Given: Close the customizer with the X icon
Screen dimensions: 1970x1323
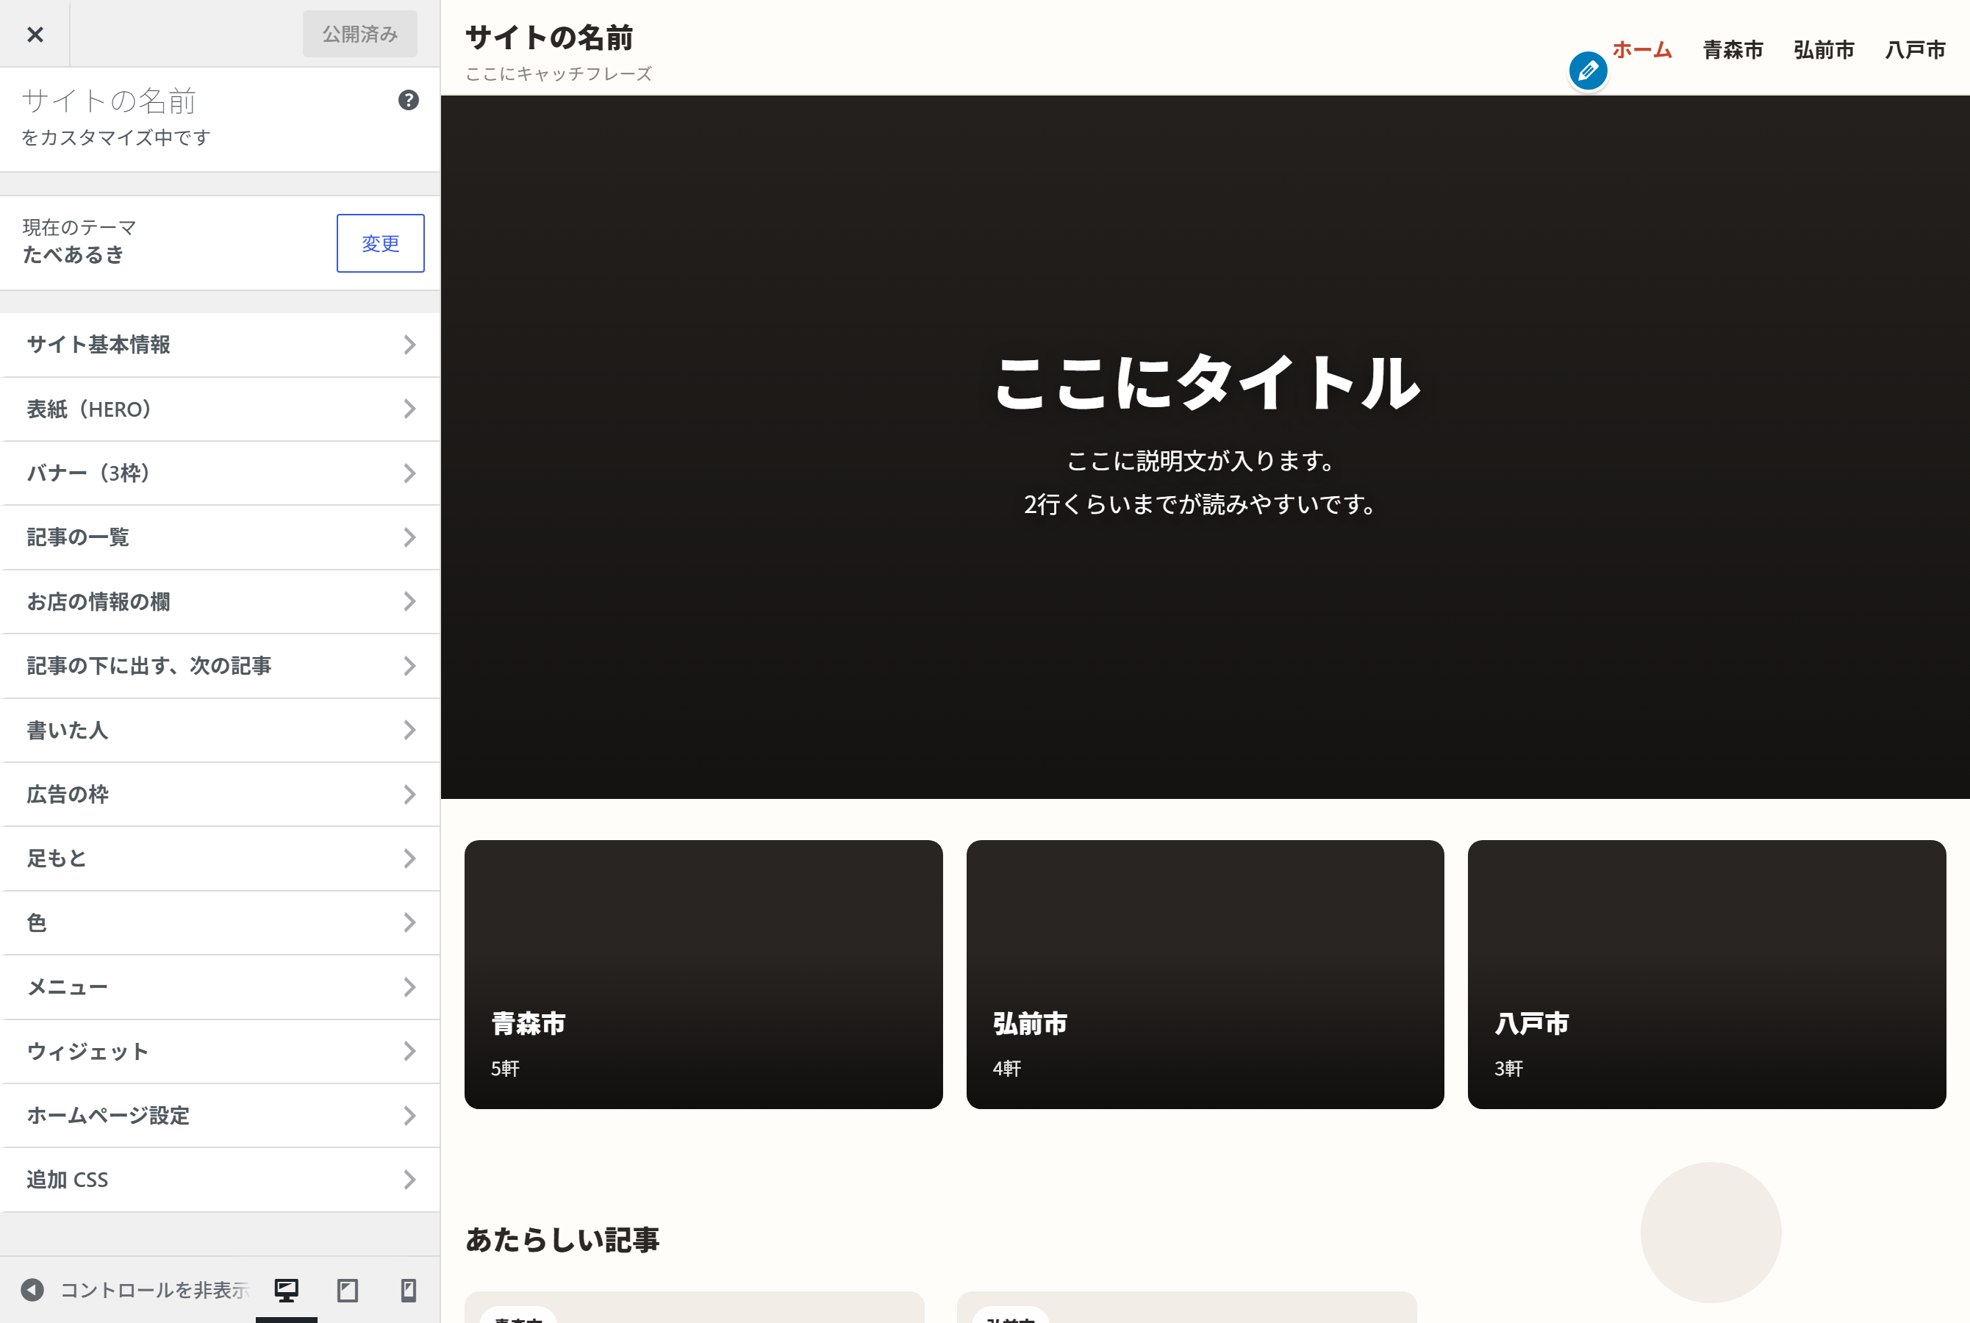Looking at the screenshot, I should coord(35,34).
